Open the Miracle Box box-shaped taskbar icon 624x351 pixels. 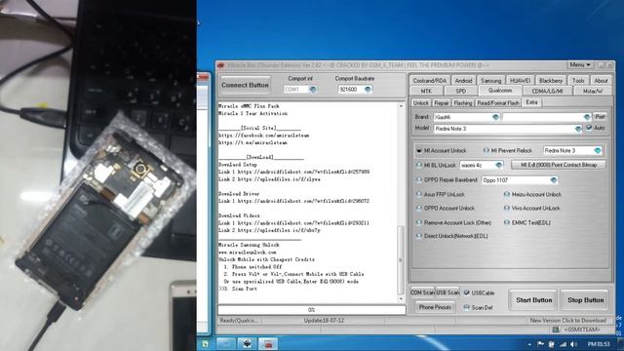[x=247, y=344]
